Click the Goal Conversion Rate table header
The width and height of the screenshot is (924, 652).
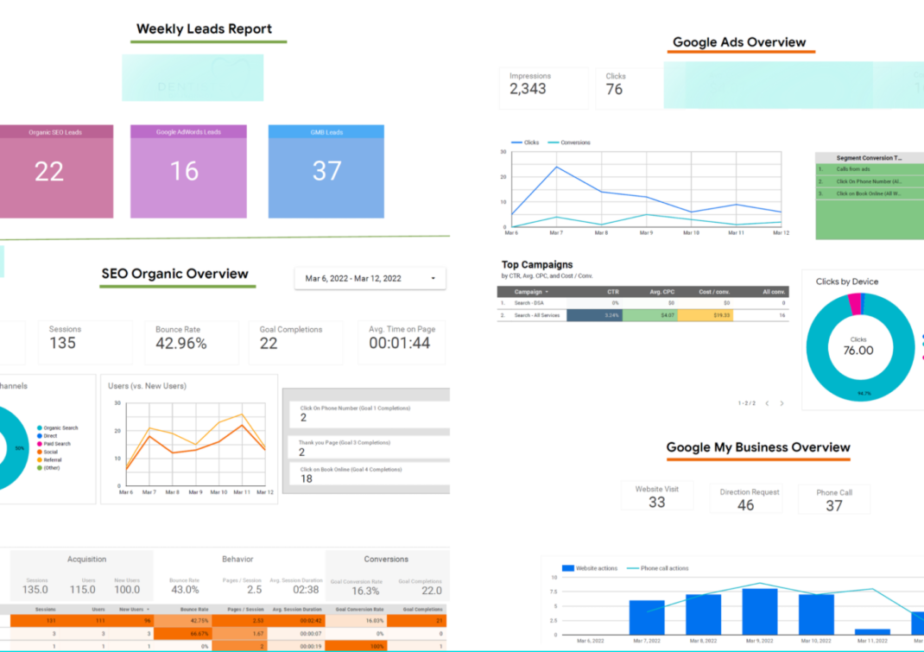[359, 609]
